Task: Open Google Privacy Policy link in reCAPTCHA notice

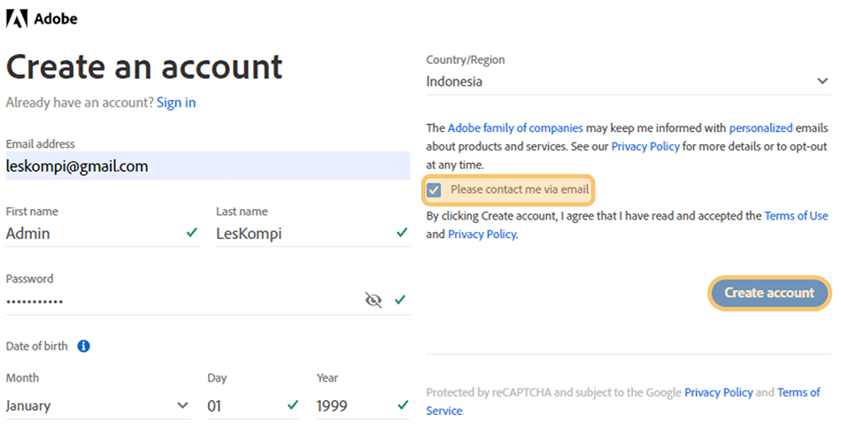Action: click(x=719, y=392)
